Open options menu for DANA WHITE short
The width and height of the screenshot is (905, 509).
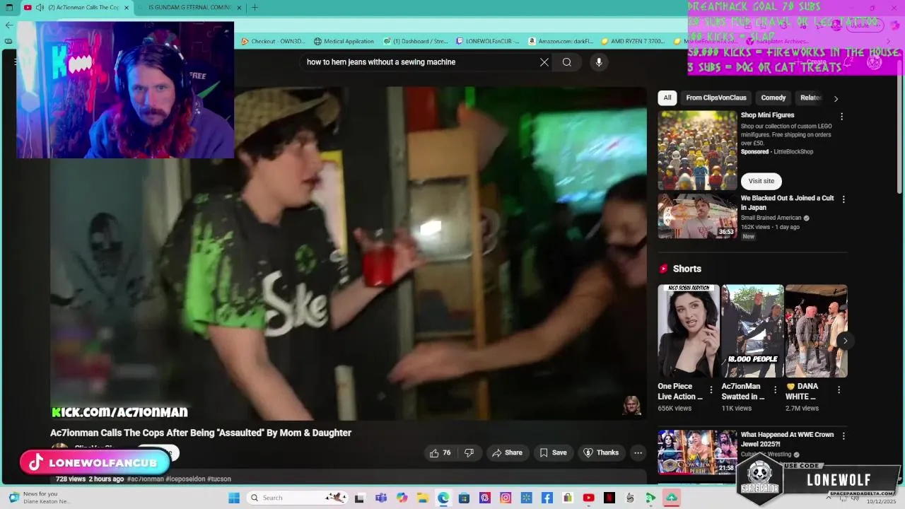coord(839,390)
